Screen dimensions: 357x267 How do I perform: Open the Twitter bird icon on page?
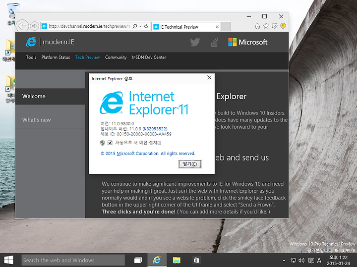(x=195, y=42)
